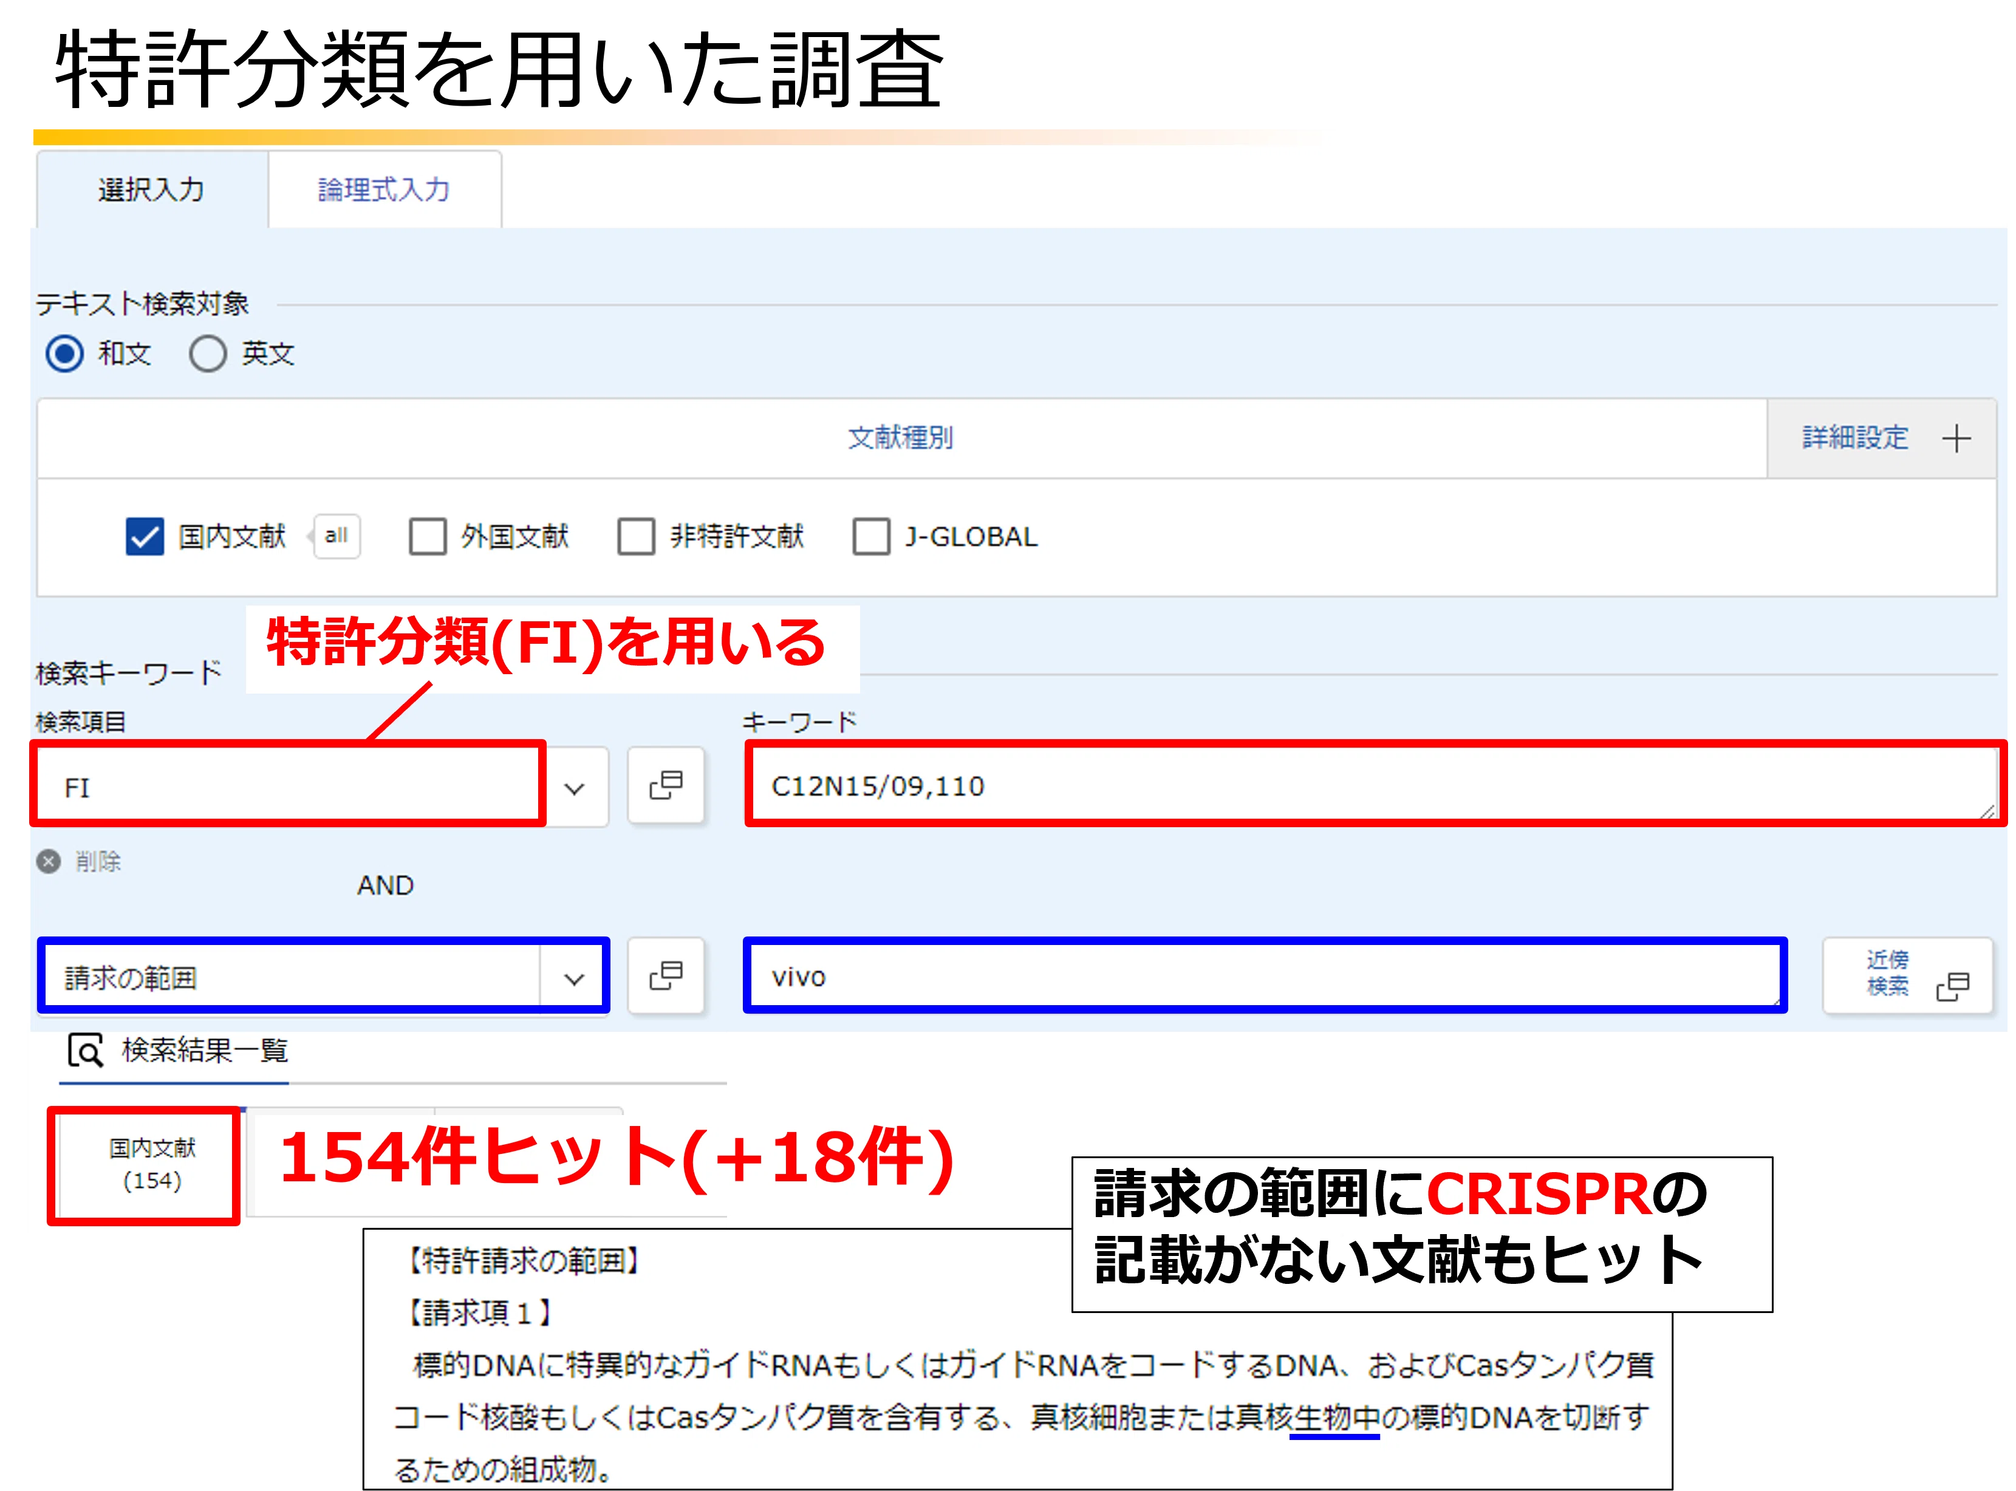Check the J-GLOBAL checkbox

[871, 536]
